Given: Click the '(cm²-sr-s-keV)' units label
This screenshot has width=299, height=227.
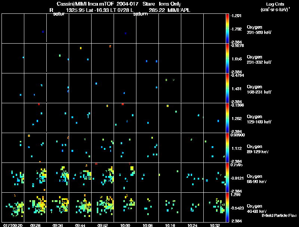Looking at the screenshot, I should [x=275, y=10].
